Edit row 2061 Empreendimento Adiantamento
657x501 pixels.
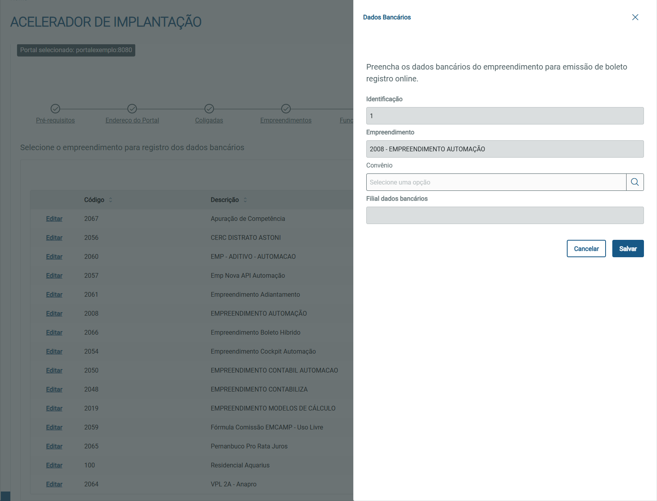54,295
